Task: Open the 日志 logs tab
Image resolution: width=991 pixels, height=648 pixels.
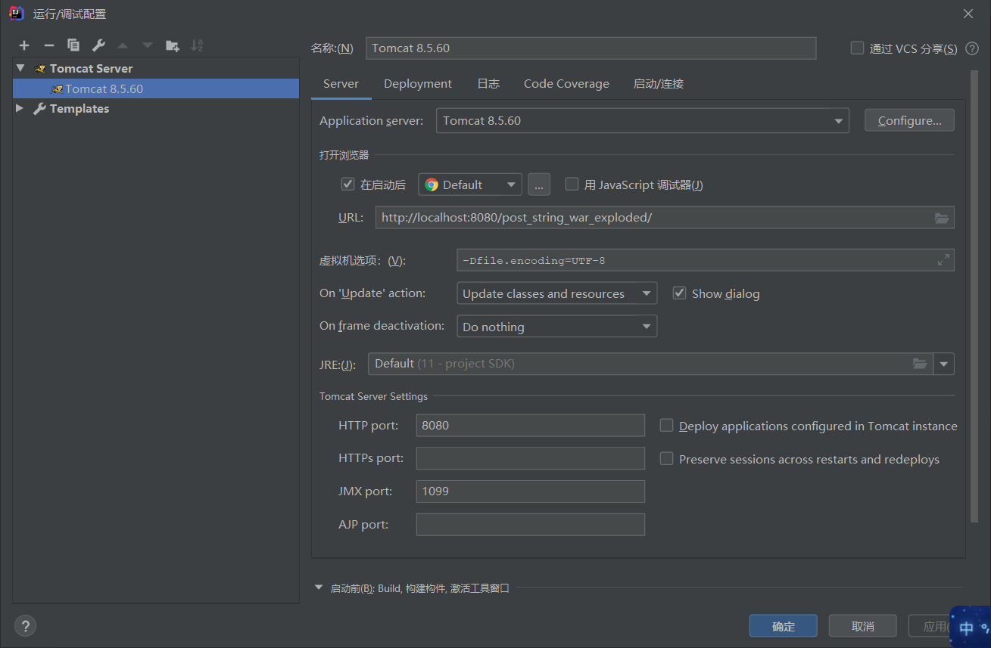Action: [x=488, y=84]
